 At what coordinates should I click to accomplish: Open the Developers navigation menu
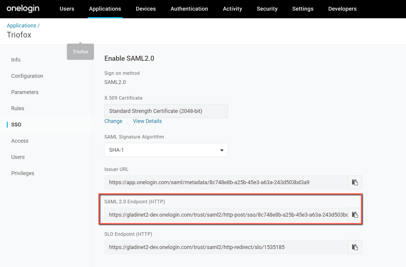click(x=342, y=9)
